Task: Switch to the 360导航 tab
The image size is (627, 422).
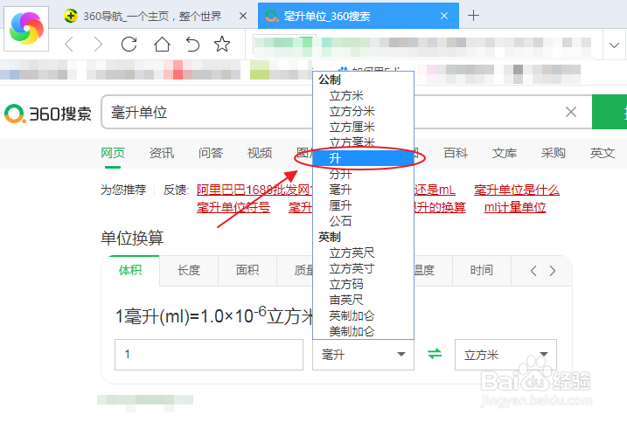Action: tap(152, 16)
